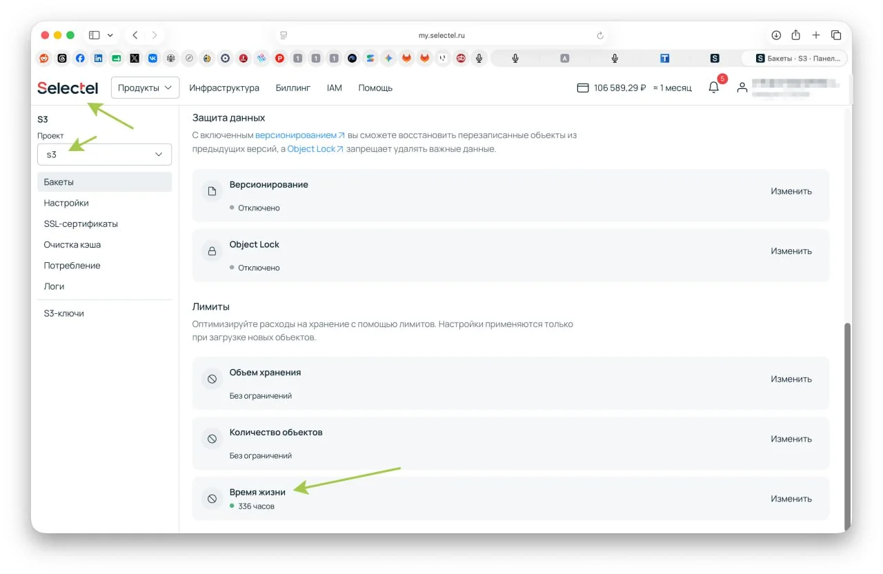Click the Reddit pinned tab icon
Screen dimensions: 883x574
tap(44, 59)
